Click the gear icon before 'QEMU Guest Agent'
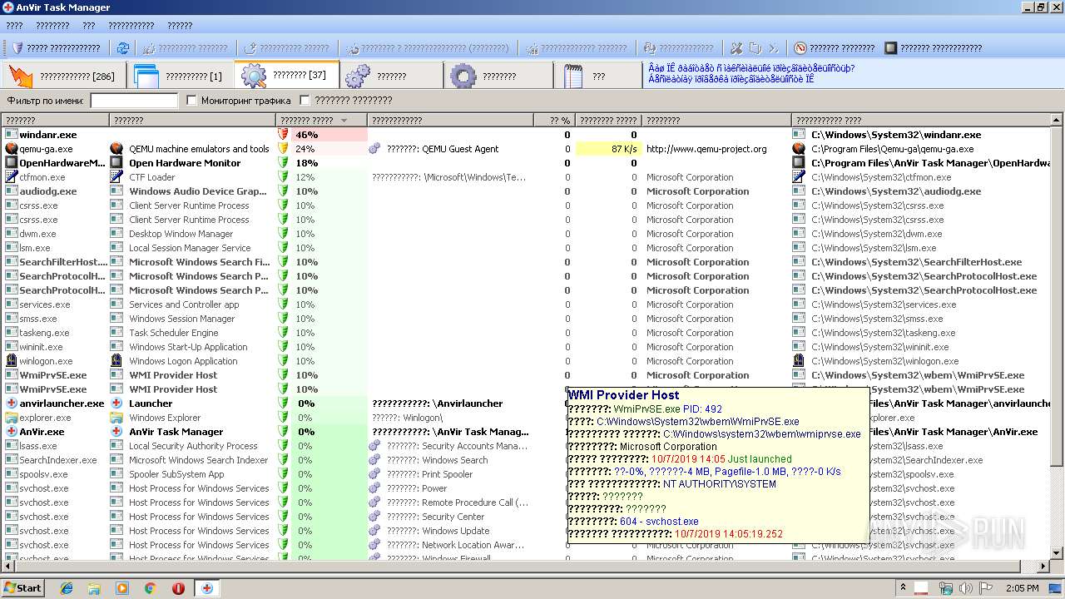The image size is (1065, 599). click(x=374, y=149)
